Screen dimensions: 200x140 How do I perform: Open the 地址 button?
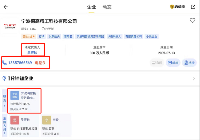pos(189,63)
